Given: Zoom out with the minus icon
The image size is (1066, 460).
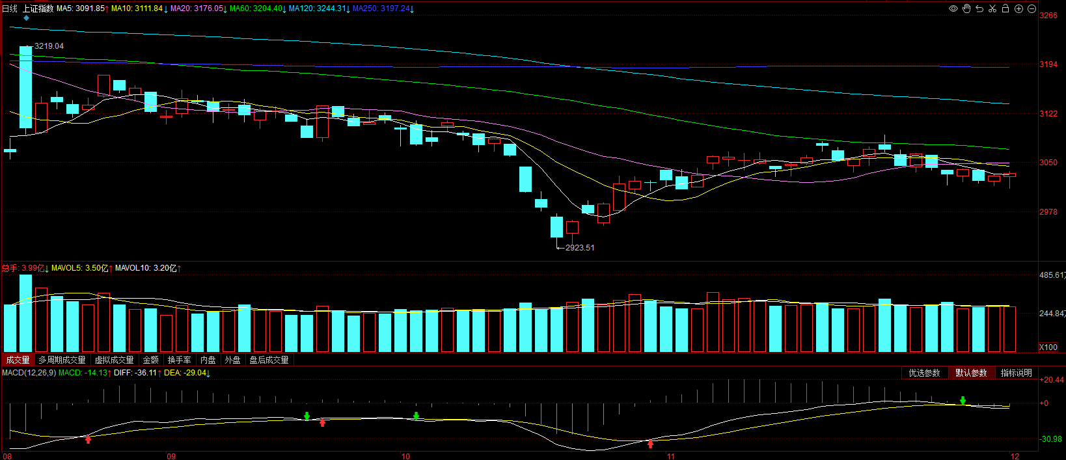Looking at the screenshot, I should coord(1032,8).
